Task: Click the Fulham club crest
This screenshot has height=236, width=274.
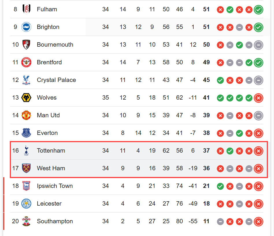Action: 26,9
